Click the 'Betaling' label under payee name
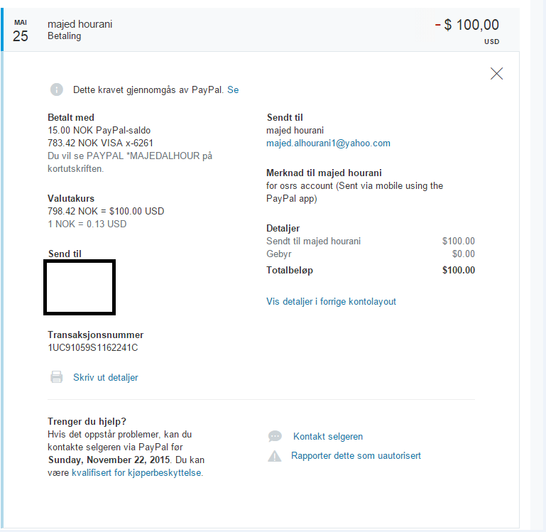 (64, 36)
